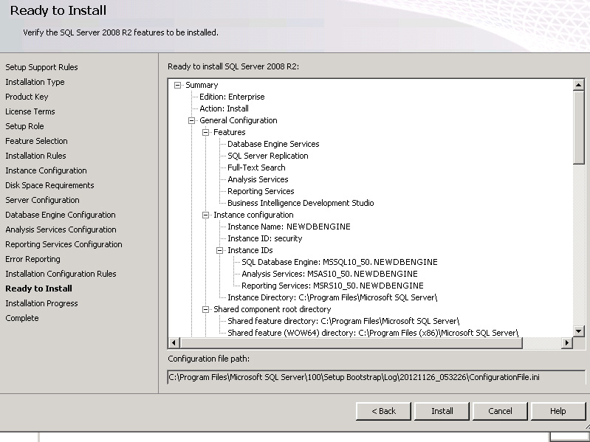Viewport: 590px width, 442px height.
Task: Select the Instance IDs tree label
Action: click(x=250, y=250)
